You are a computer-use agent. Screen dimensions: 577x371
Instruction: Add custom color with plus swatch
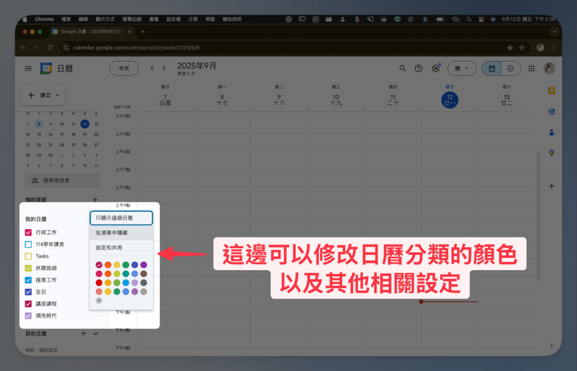pos(99,301)
